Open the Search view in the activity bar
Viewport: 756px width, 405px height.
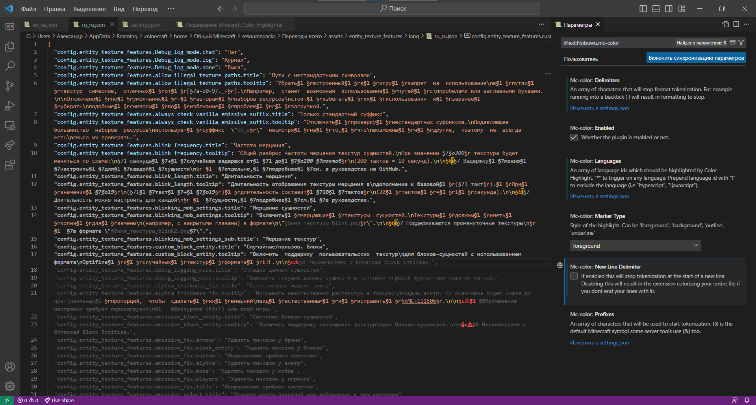pos(10,66)
